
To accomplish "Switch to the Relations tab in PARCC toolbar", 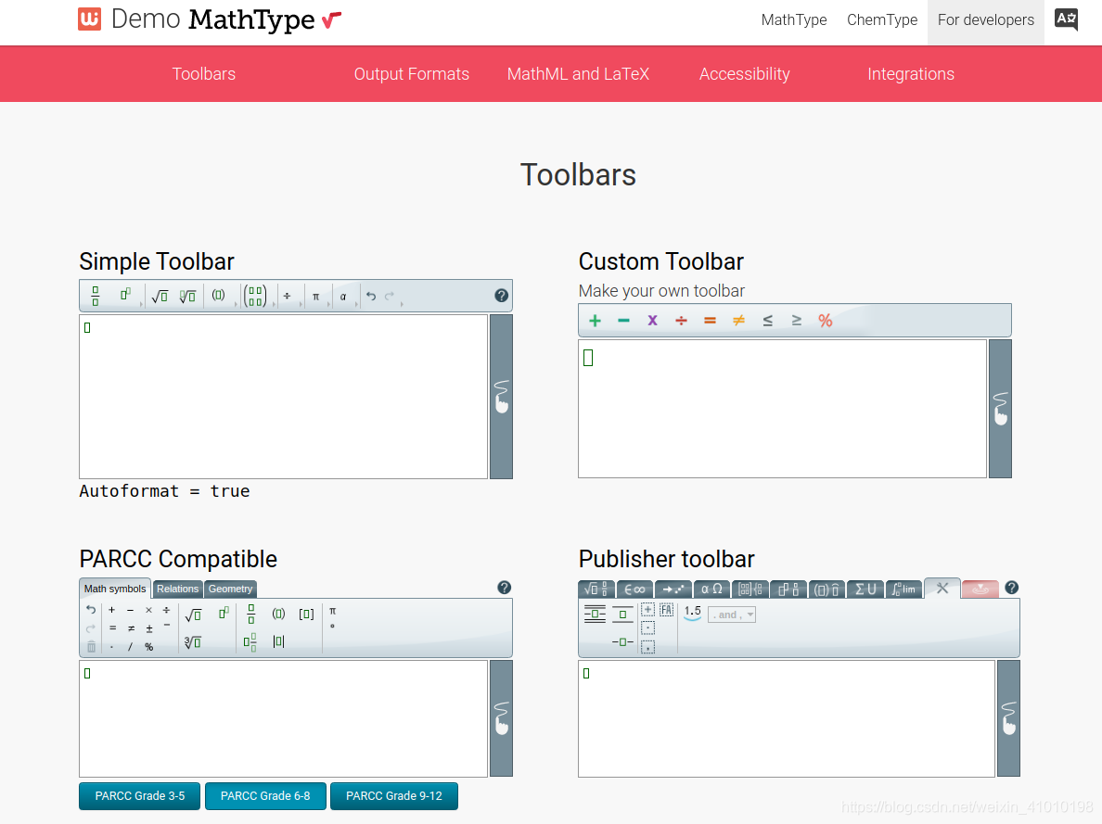I will pos(177,589).
